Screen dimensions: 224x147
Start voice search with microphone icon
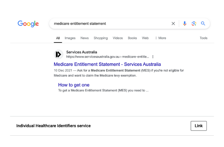(184, 24)
